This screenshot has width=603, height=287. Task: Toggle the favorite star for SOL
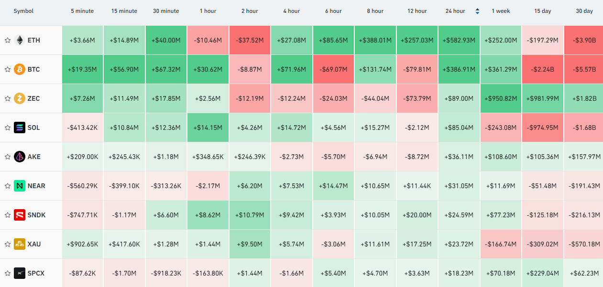[x=8, y=128]
